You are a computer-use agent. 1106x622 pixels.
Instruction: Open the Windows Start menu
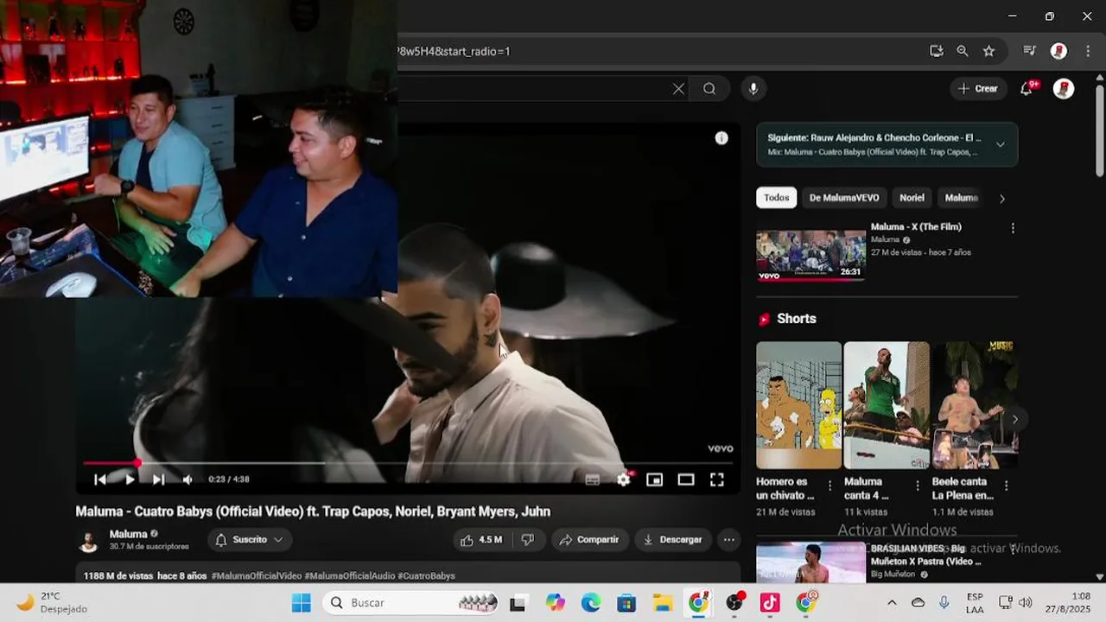(x=301, y=603)
